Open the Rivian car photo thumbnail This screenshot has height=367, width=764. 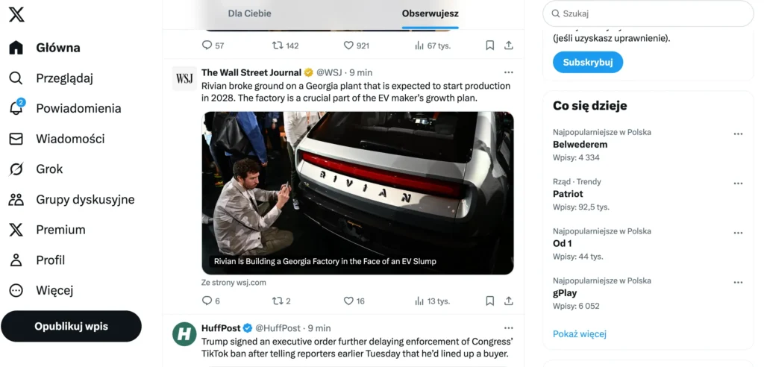pyautogui.click(x=357, y=192)
